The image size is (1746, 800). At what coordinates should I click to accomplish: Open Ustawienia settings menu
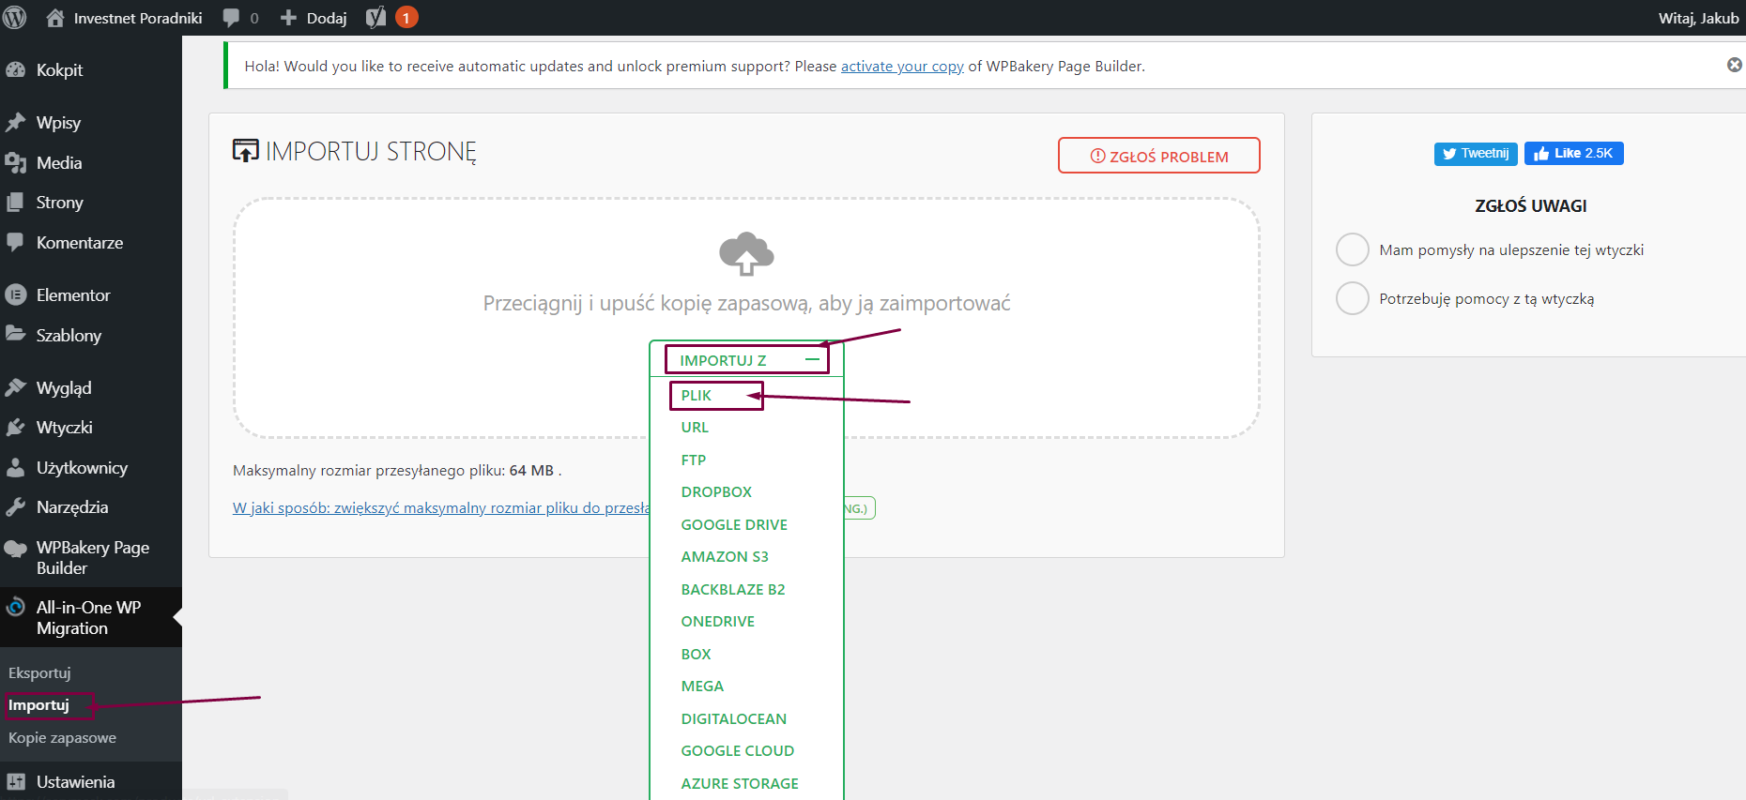coord(75,782)
